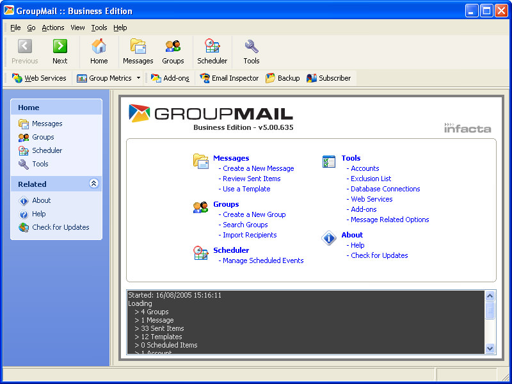
Task: Click Check for Updates link under About
Action: (379, 255)
